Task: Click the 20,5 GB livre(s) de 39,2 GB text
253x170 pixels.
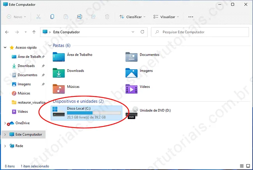Action: coord(86,117)
